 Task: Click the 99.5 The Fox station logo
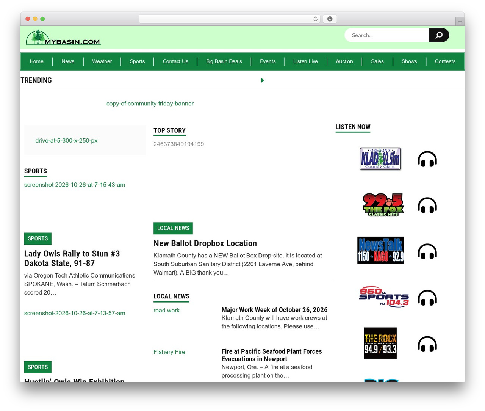(383, 205)
